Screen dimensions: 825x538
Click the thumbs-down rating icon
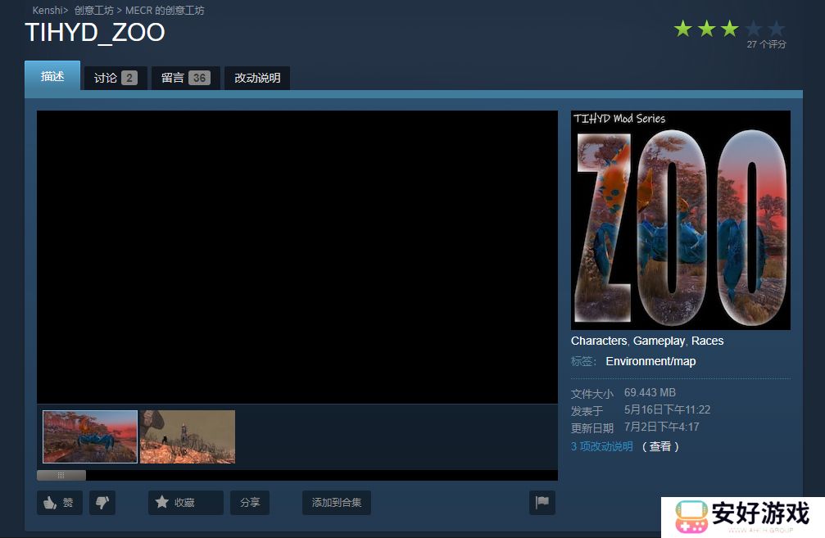(x=102, y=502)
